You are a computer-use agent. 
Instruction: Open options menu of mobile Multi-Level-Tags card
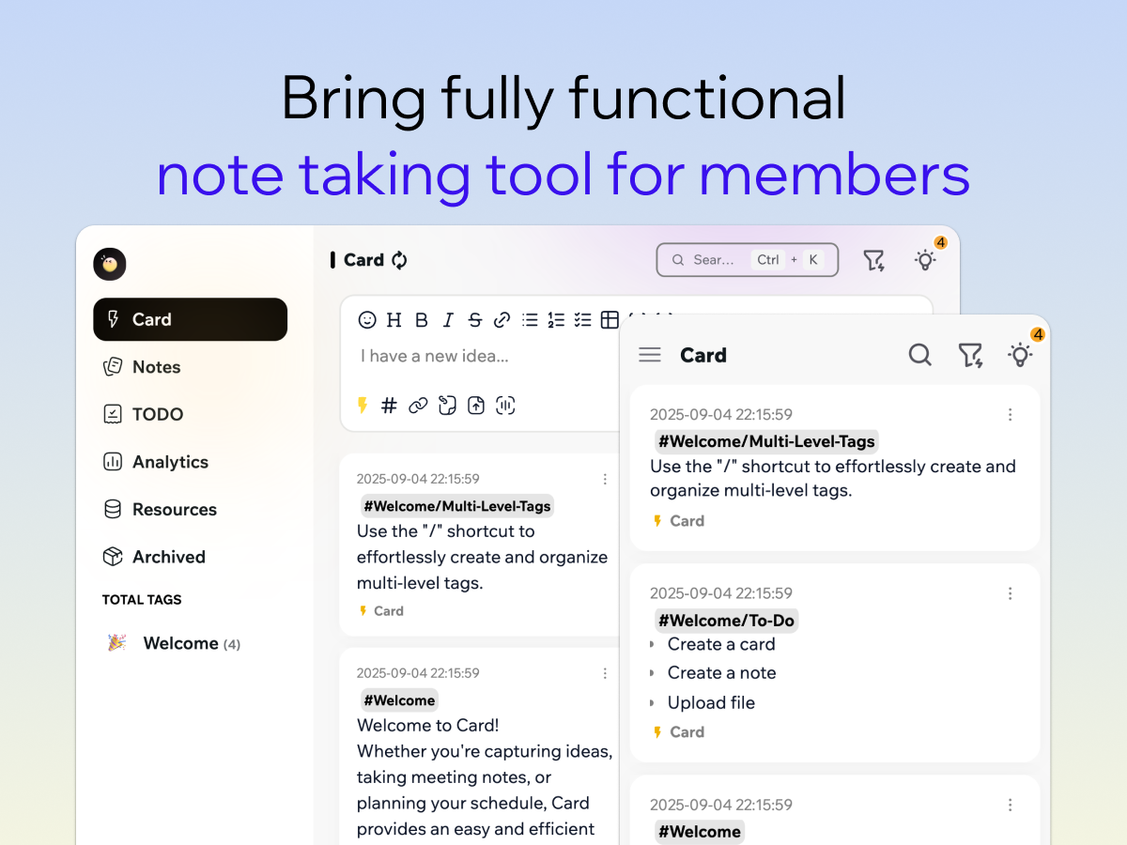click(x=1011, y=414)
